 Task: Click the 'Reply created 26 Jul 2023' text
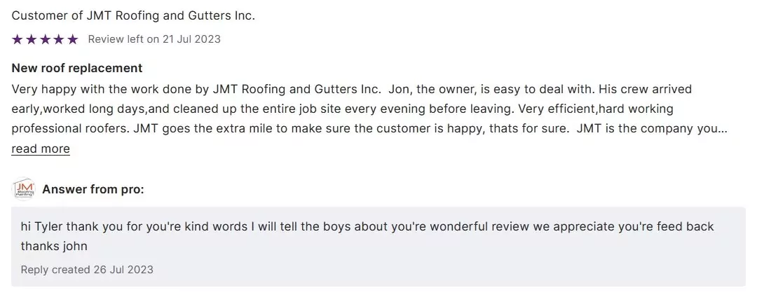(87, 269)
